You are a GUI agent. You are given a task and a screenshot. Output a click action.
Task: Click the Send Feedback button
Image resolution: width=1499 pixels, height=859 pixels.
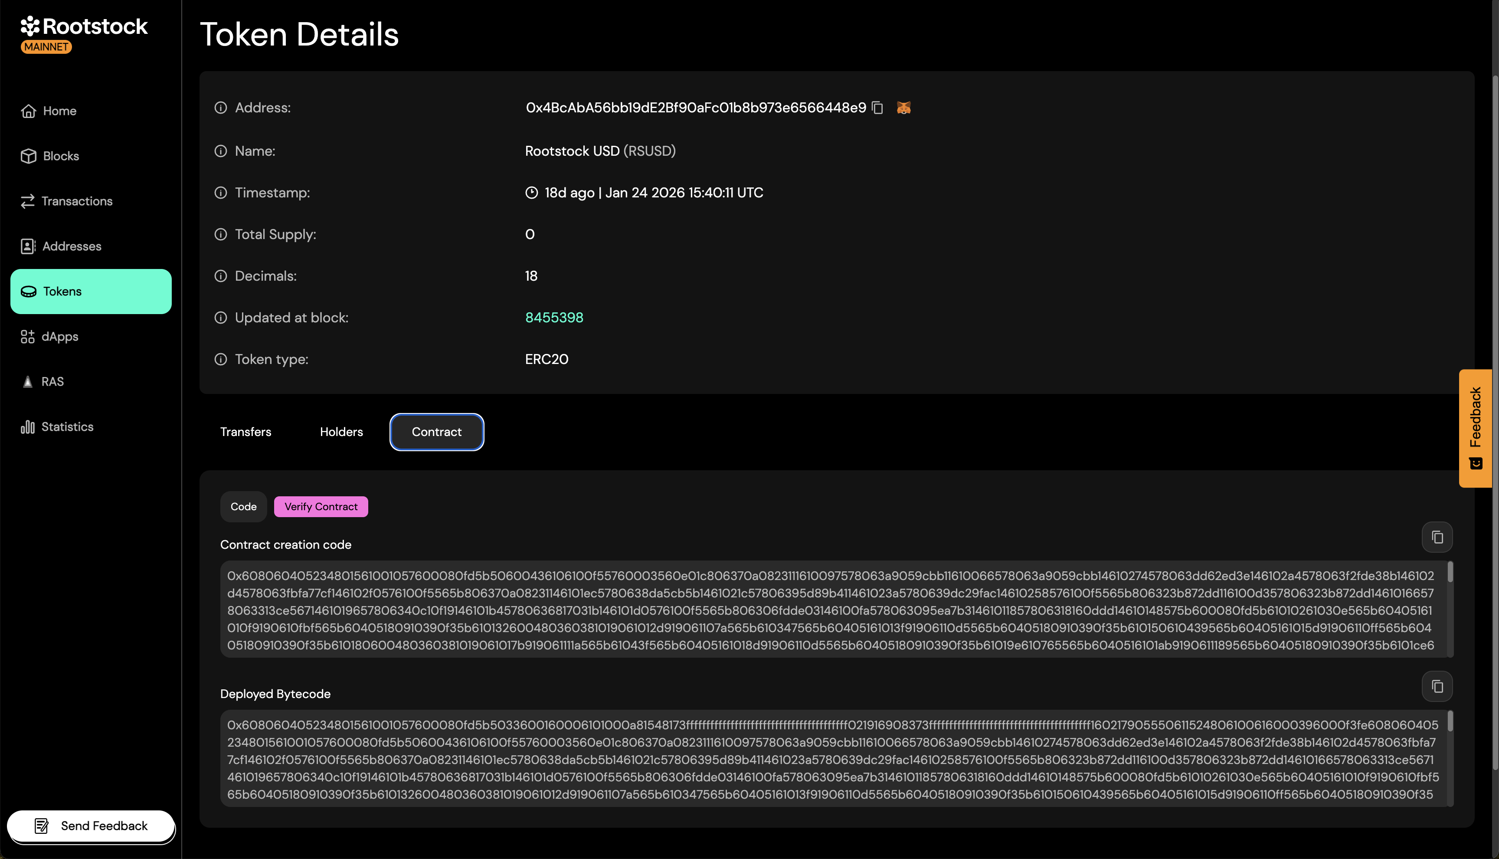(92, 826)
